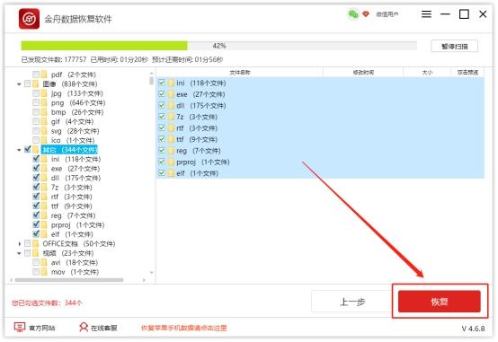Click the 大小 column header
The width and height of the screenshot is (498, 342).
(427, 73)
